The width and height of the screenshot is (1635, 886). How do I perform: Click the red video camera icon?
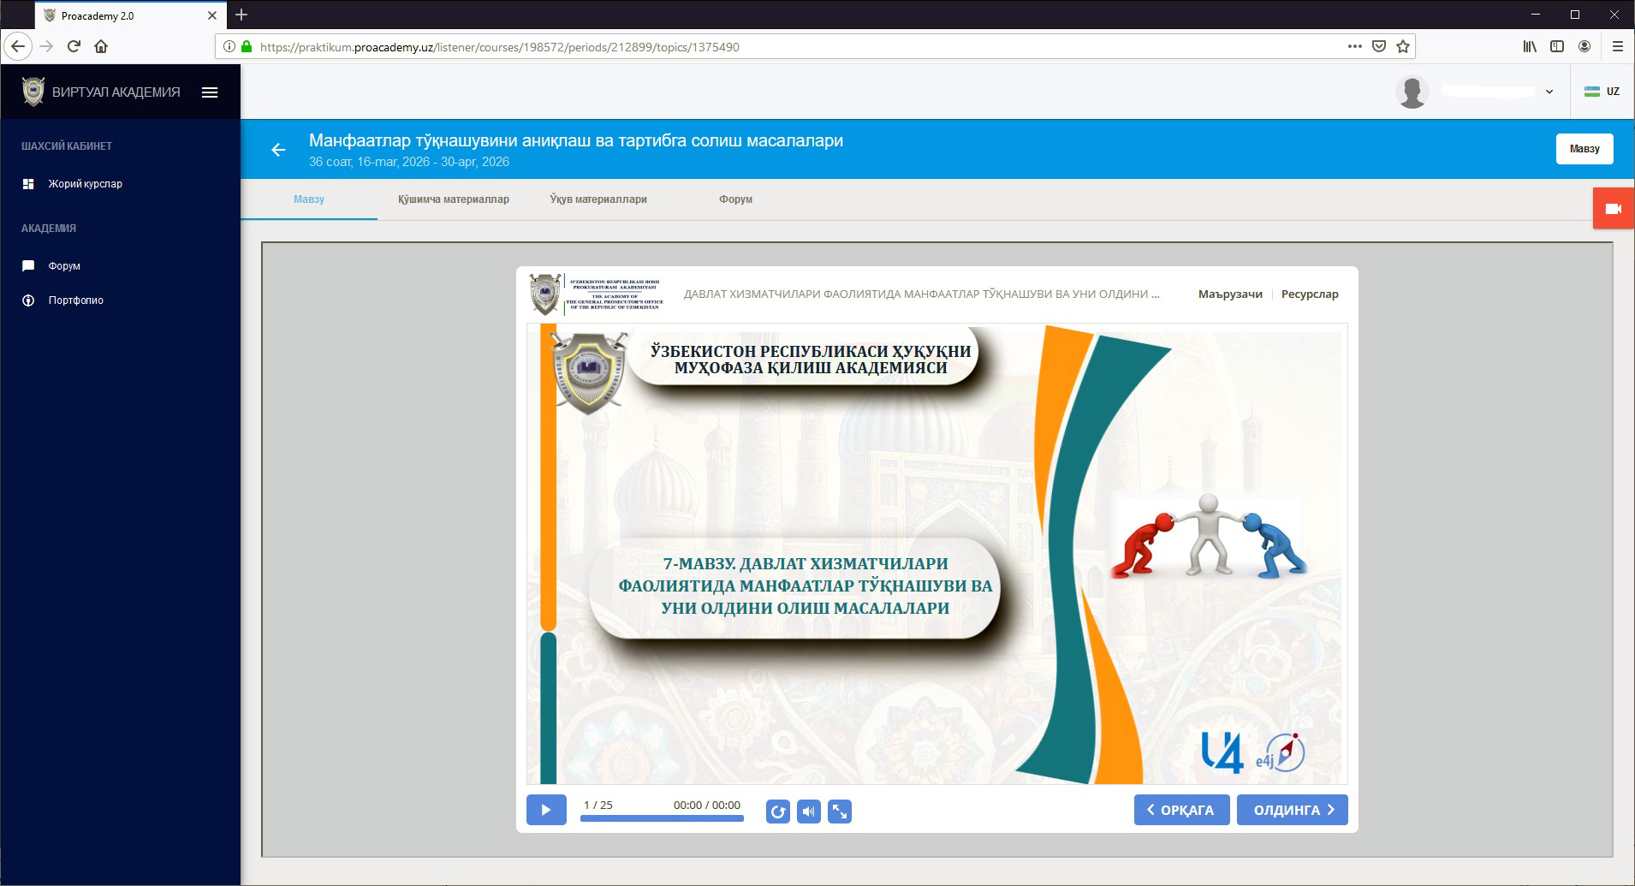point(1614,209)
